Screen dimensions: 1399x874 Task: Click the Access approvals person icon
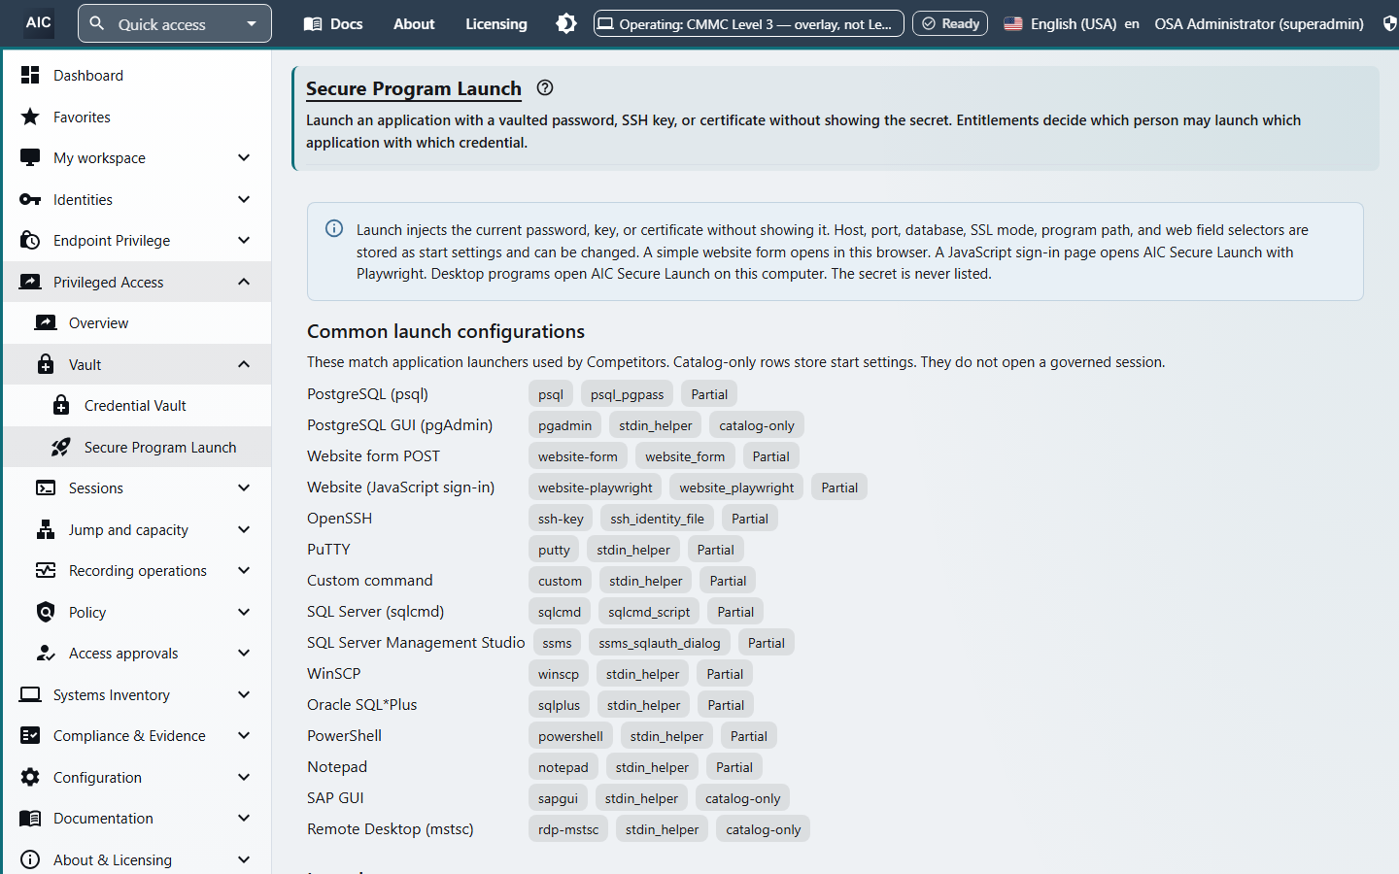click(46, 653)
